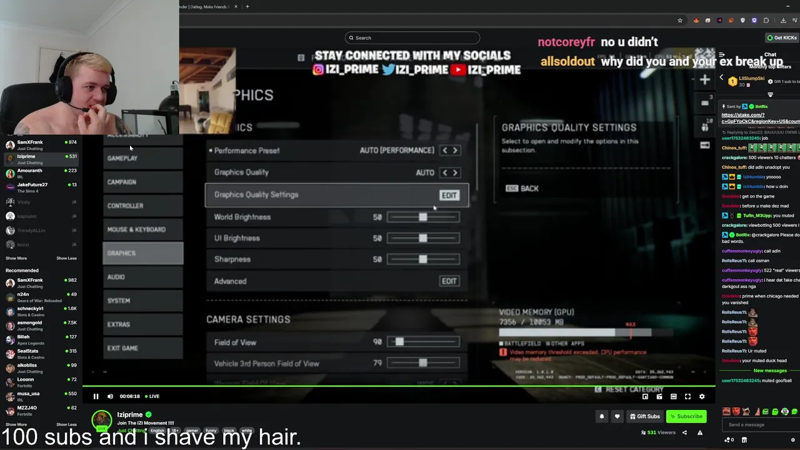Adjust the Sharpness slider
This screenshot has width=800, height=450.
point(423,259)
